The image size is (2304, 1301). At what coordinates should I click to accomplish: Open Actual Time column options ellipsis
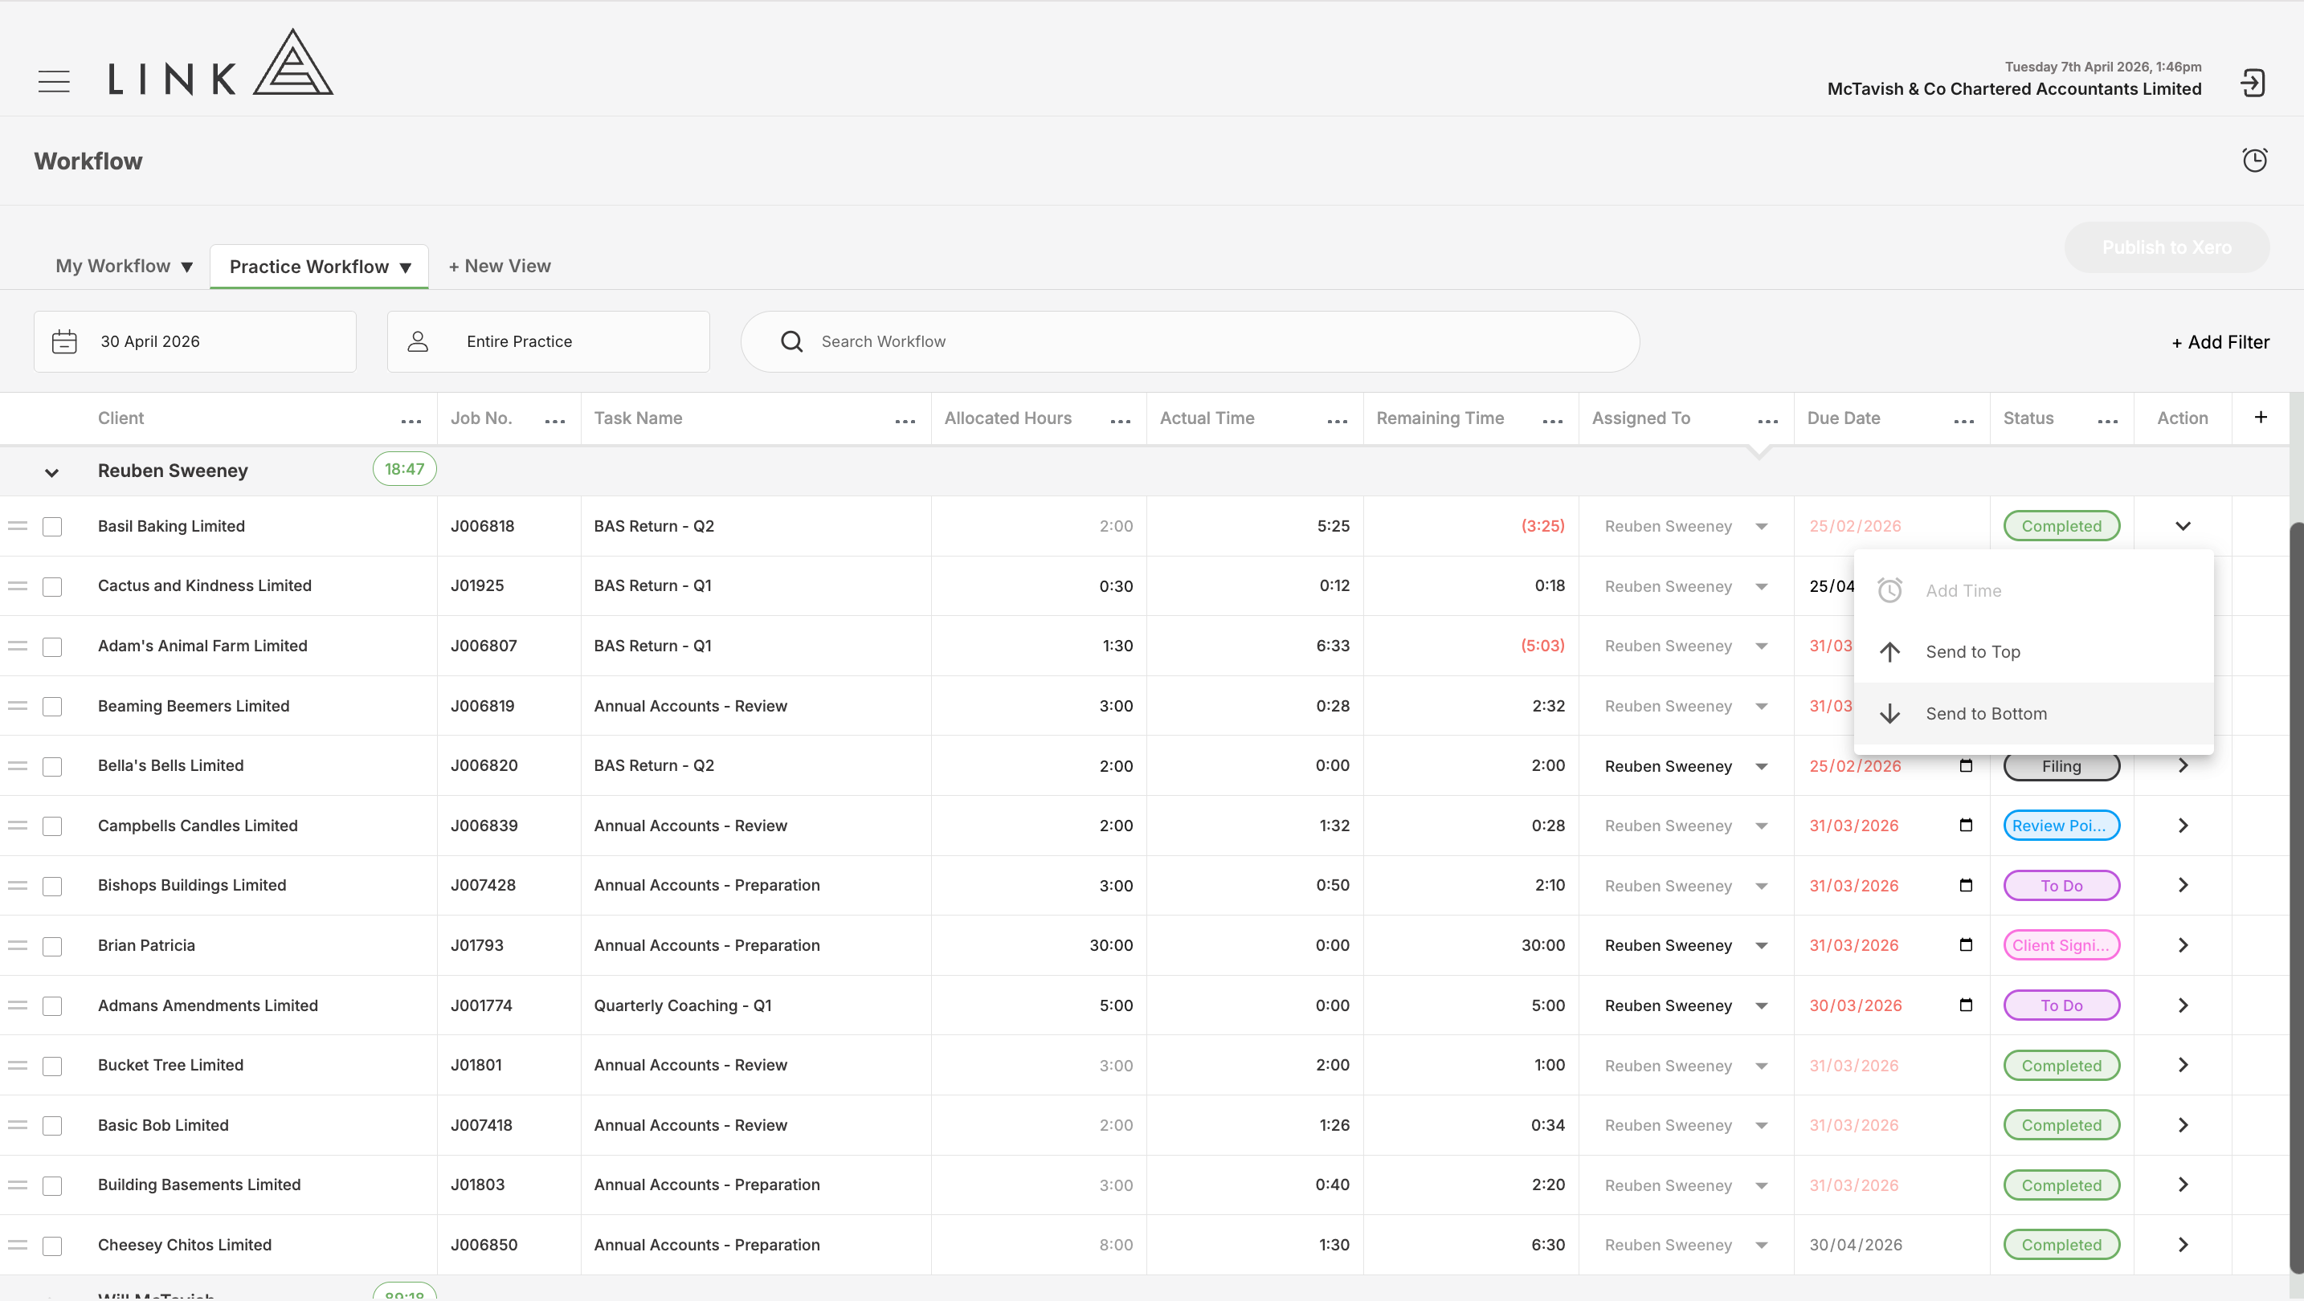tap(1337, 420)
